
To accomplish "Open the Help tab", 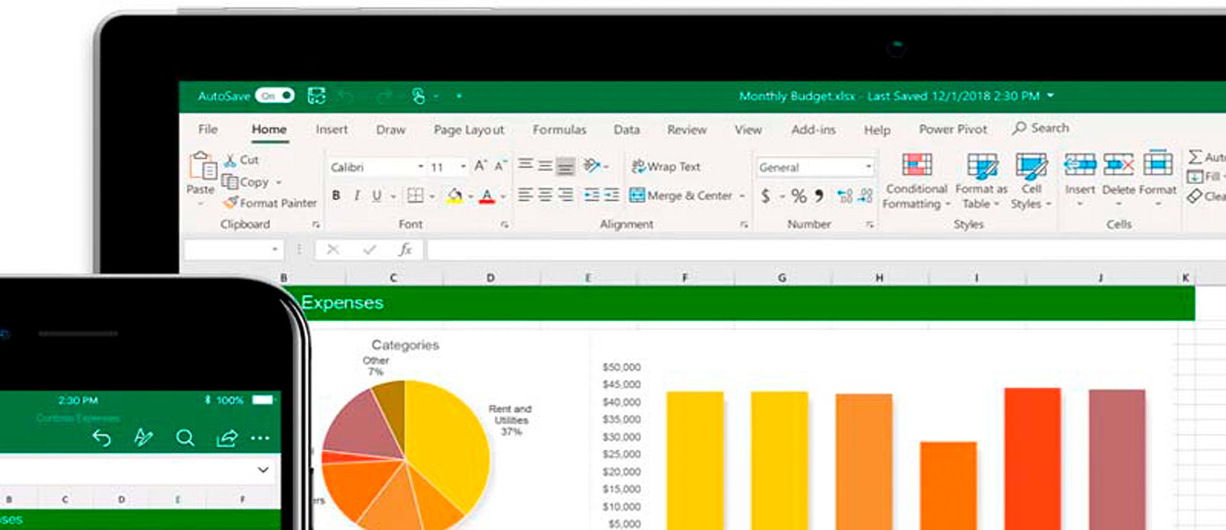I will click(x=877, y=130).
